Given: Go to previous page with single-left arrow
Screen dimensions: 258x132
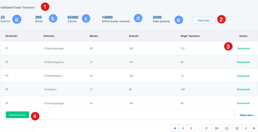Looking at the screenshot, I should pos(183,128).
